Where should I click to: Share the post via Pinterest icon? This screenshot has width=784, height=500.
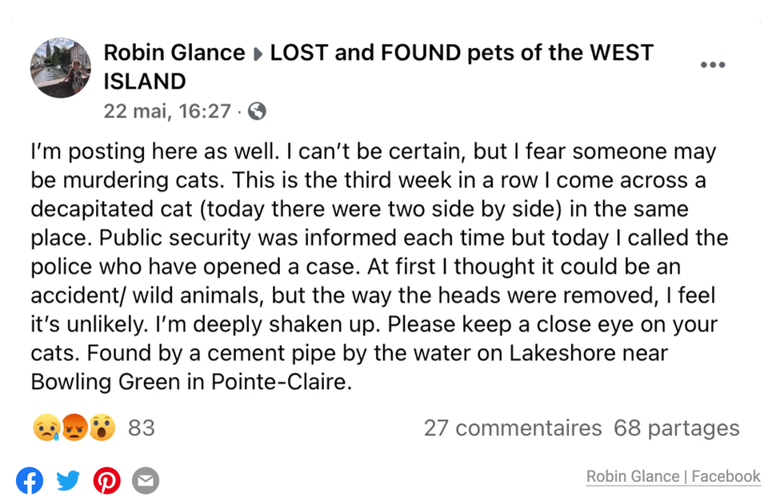106,480
